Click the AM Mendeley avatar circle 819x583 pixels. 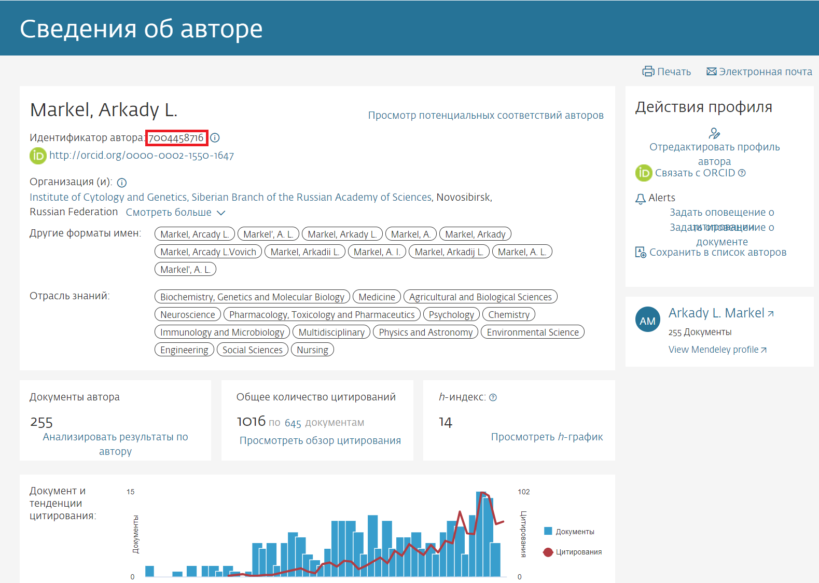(647, 320)
